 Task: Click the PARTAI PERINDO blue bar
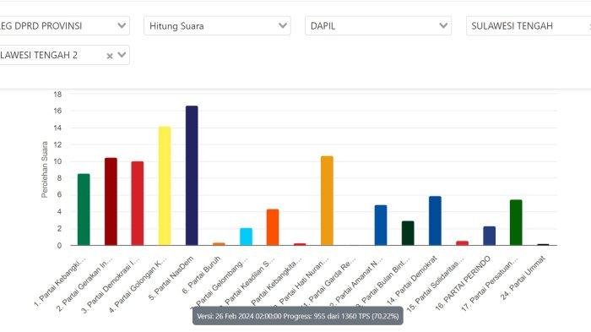[x=489, y=236]
